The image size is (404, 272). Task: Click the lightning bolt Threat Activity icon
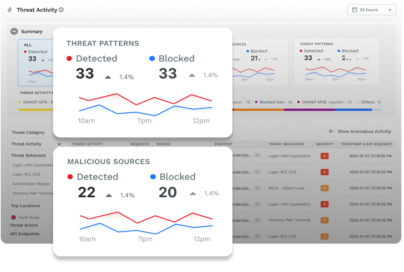(x=9, y=10)
